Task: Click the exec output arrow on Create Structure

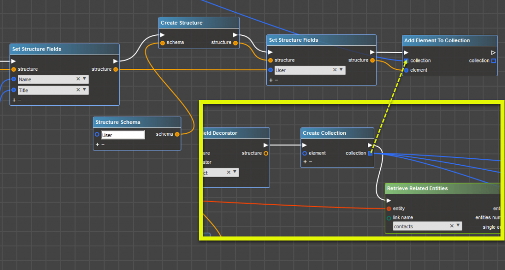Action: [235, 35]
